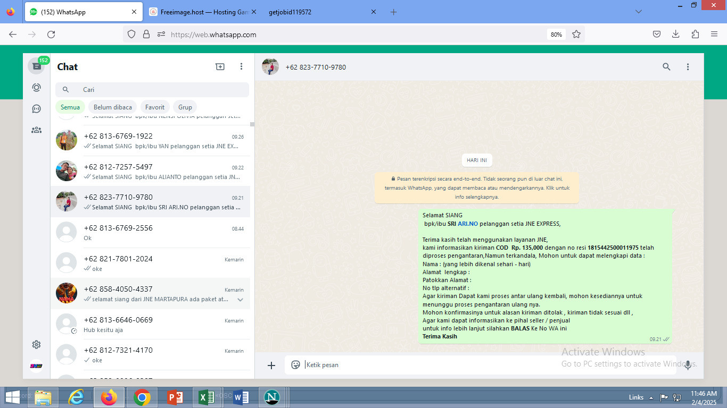Open chat with +62 813-6646-0669
This screenshot has width=727, height=408.
(x=150, y=325)
